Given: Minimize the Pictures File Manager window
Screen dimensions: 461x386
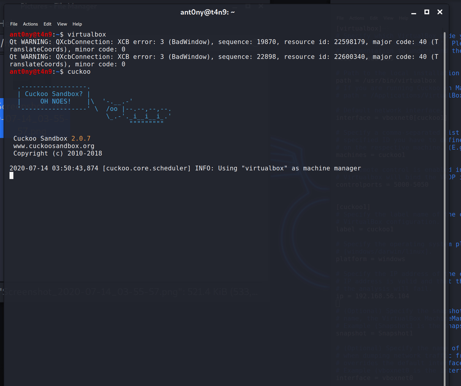Looking at the screenshot, I should 235,6.
